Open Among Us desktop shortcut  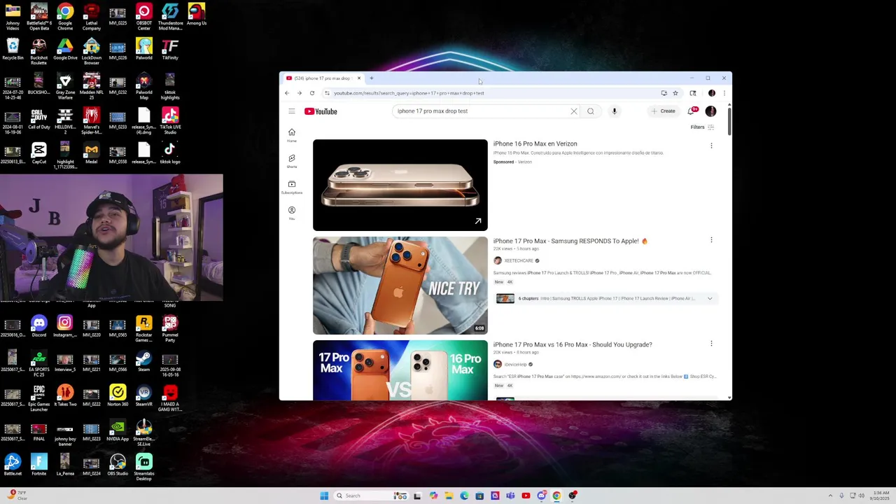197,15
